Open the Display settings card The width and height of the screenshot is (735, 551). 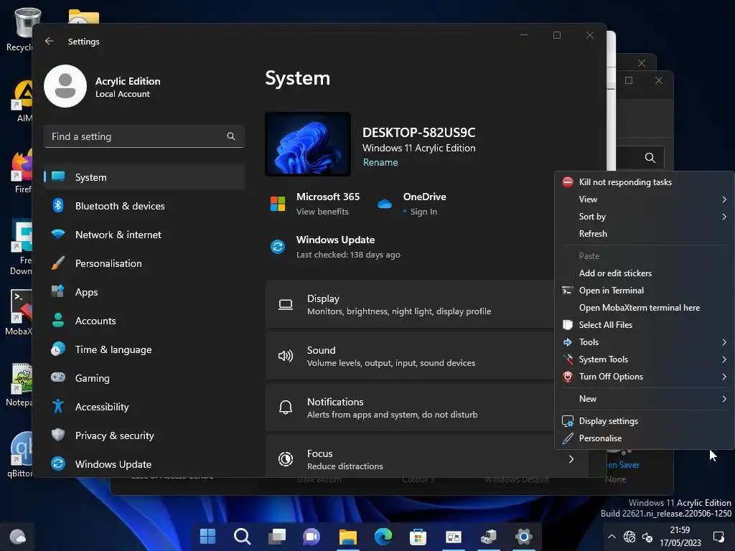point(410,304)
